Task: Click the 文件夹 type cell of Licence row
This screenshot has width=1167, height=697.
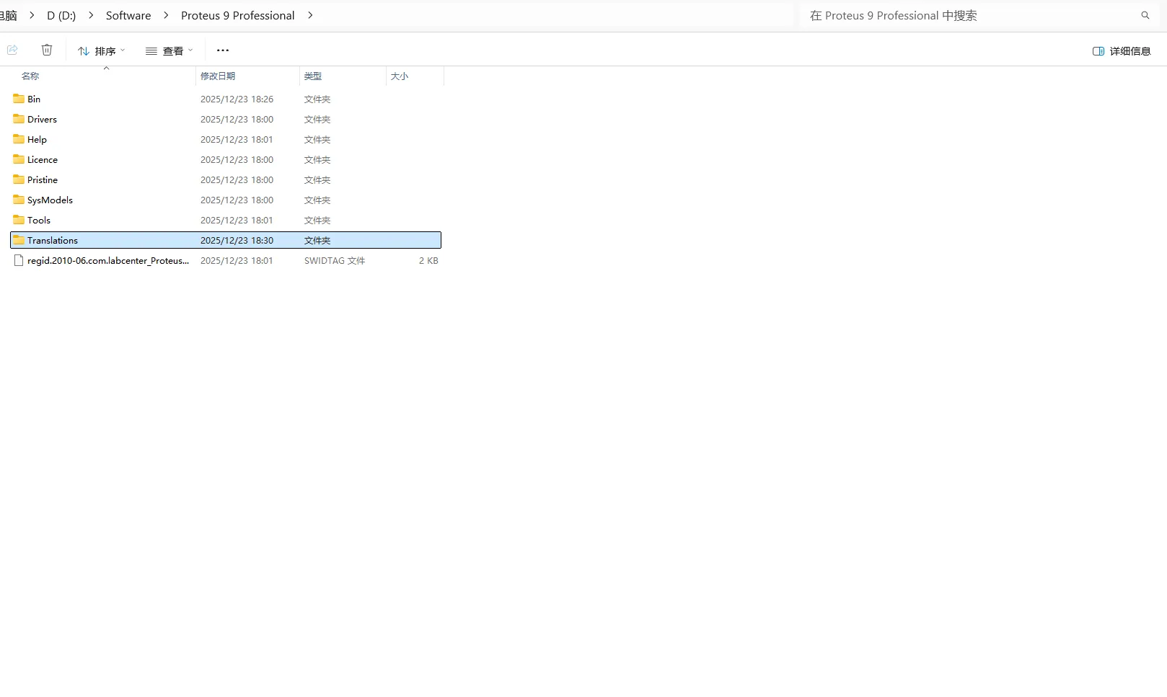Action: point(317,160)
